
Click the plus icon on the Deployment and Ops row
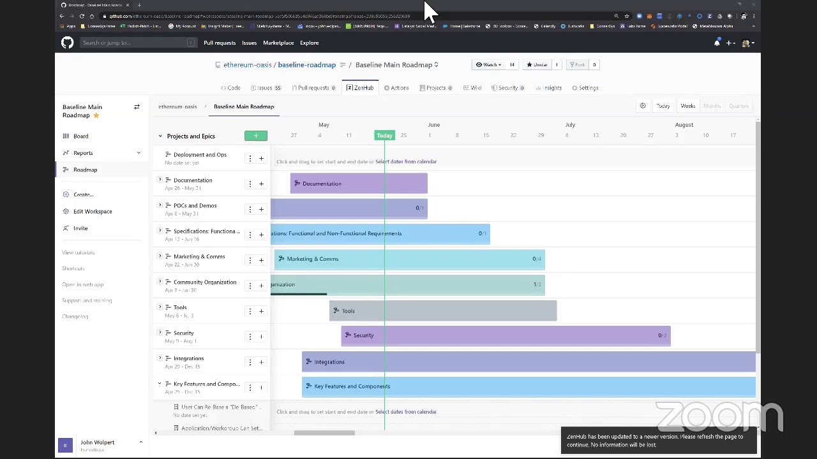click(x=261, y=158)
